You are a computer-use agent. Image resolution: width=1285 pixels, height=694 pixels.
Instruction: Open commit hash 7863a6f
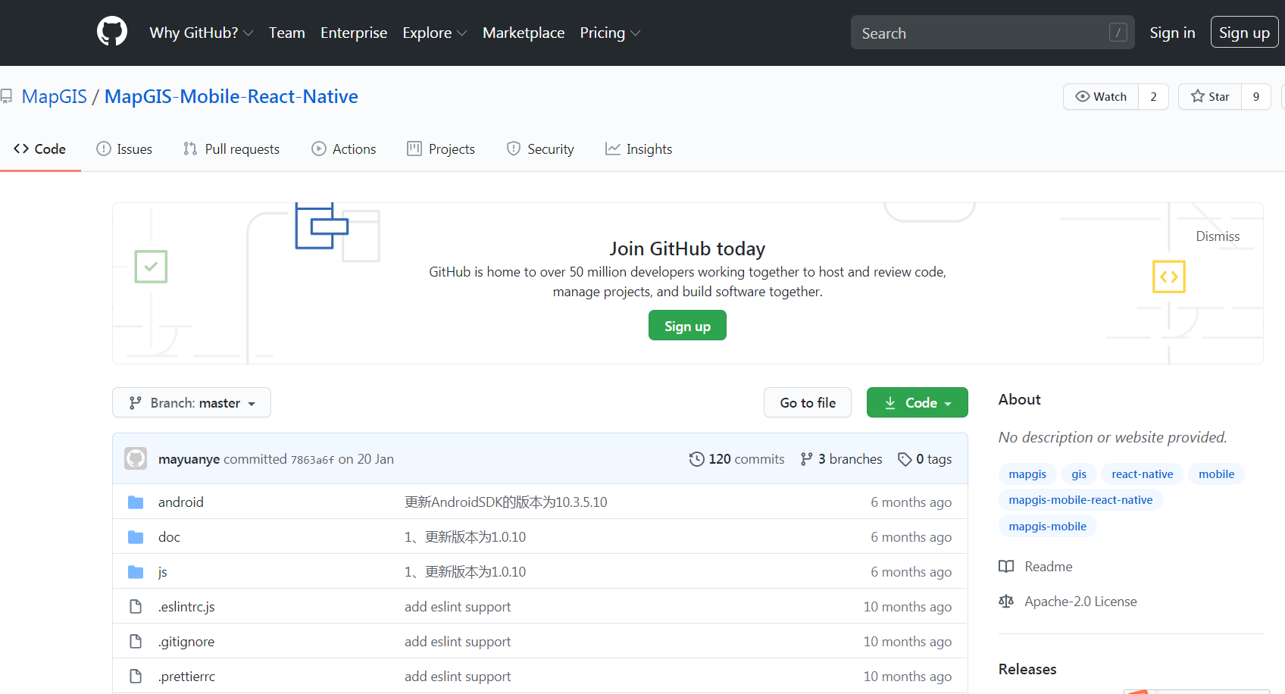[x=312, y=459]
